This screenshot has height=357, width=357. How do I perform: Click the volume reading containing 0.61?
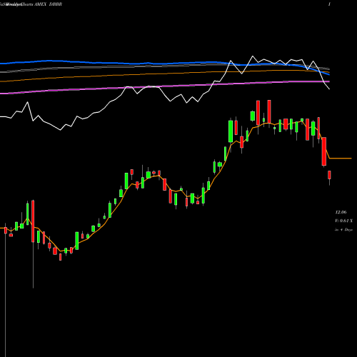point(343,221)
